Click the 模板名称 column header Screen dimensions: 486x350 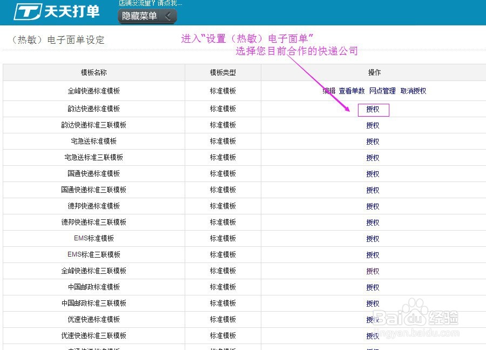pyautogui.click(x=93, y=72)
